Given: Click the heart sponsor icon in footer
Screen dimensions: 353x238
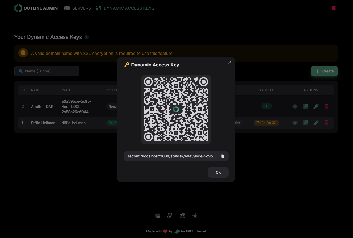Looking at the screenshot, I should 157,216.
